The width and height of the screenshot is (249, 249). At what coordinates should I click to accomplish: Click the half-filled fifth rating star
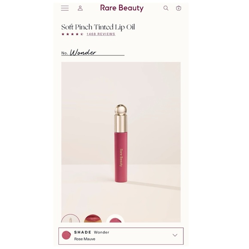point(82,34)
